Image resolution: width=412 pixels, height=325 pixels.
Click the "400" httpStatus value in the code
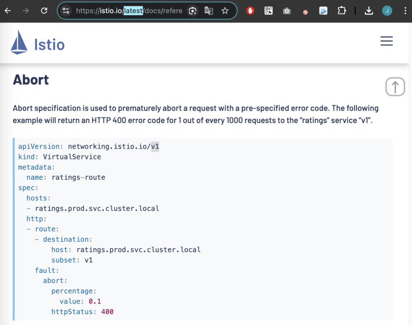click(107, 312)
